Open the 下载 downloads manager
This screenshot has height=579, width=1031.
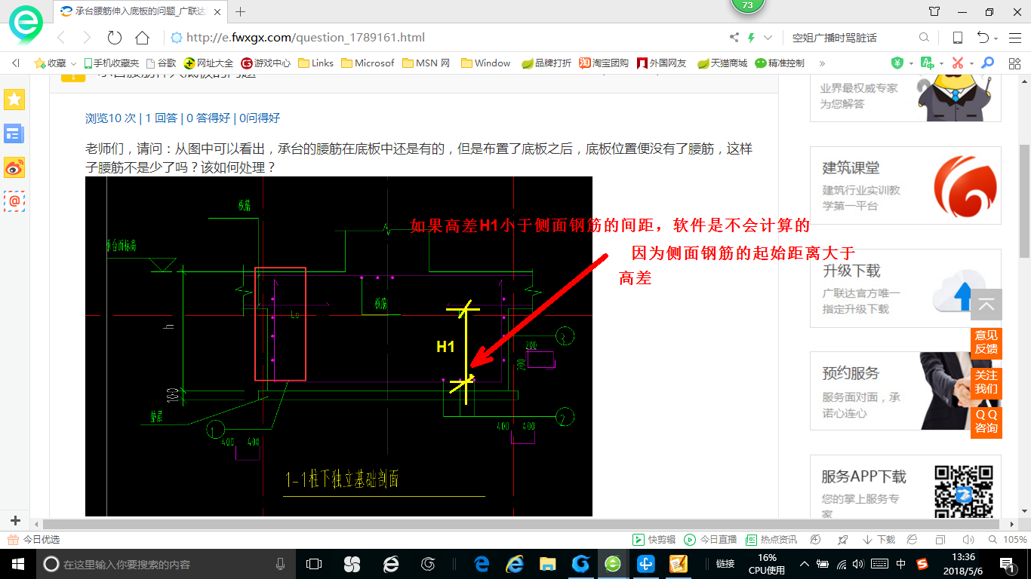879,540
